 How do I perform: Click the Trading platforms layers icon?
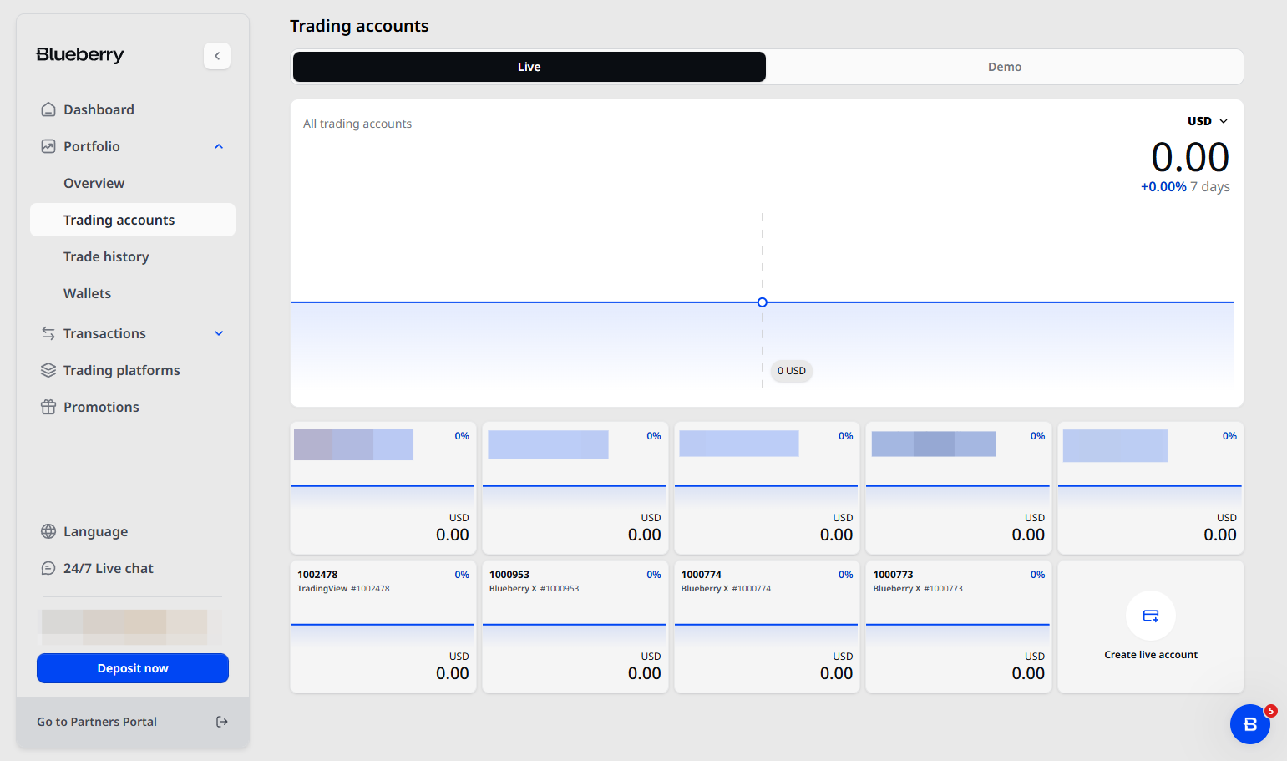click(48, 370)
